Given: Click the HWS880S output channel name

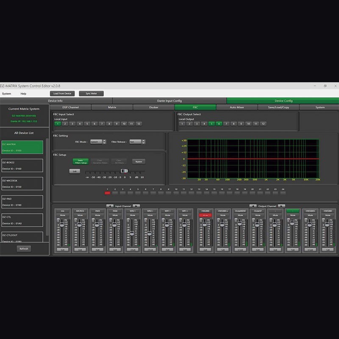Looking at the screenshot, I should pyautogui.click(x=310, y=211).
